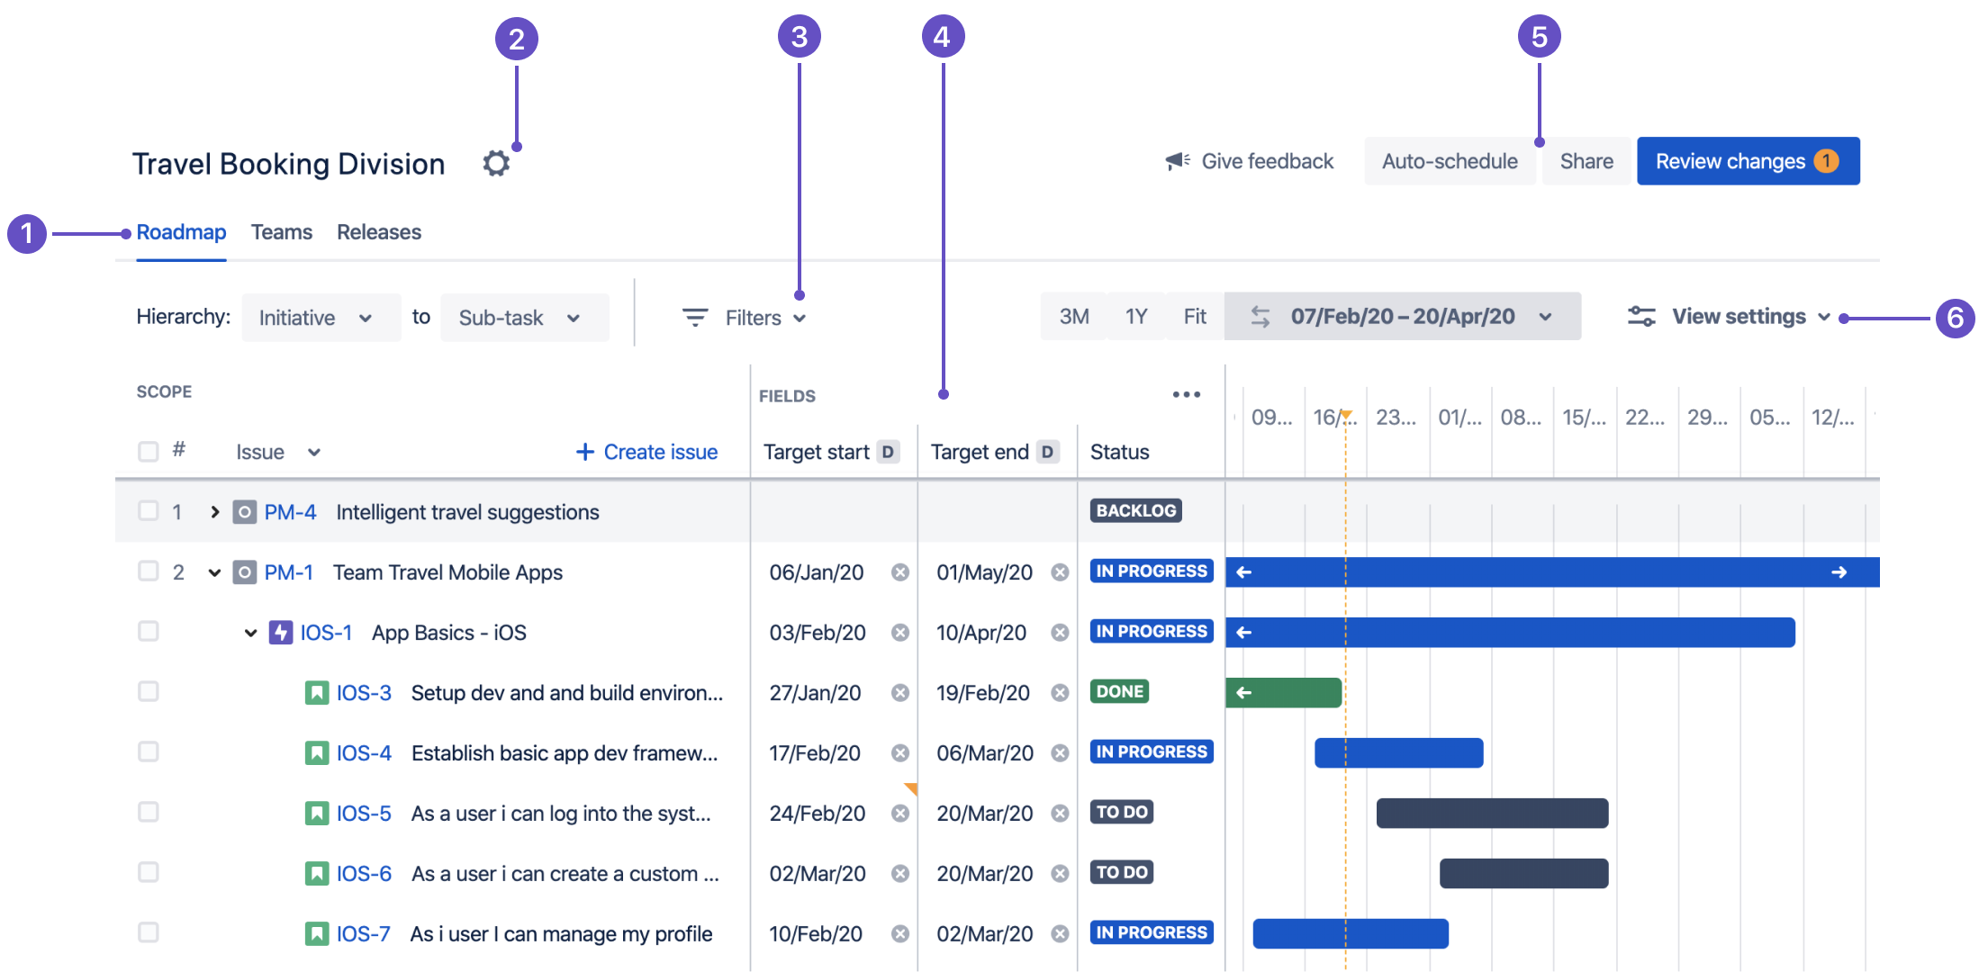Click the Give feedback megaphone icon
This screenshot has height=972, width=1979.
pyautogui.click(x=1177, y=161)
